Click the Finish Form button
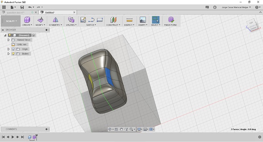The width and height of the screenshot is (263, 142). (x=171, y=21)
